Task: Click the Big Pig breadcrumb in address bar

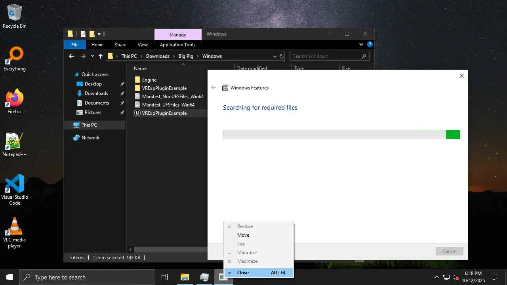Action: click(186, 56)
